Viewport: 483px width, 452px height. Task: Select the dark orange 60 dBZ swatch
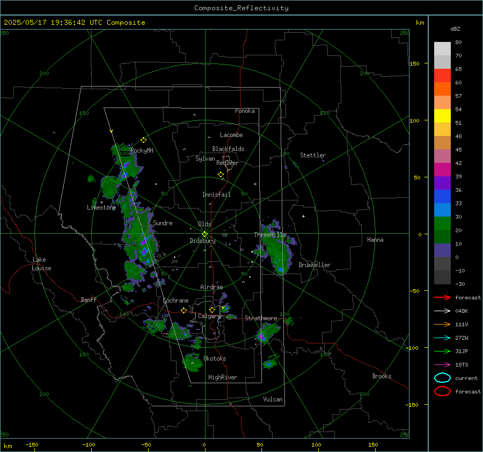tap(442, 89)
